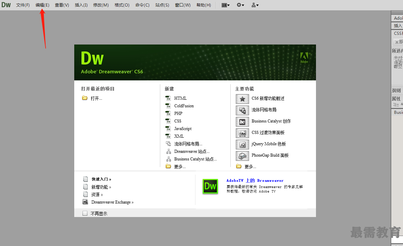Open the 文件(F) menu
Viewport: 403px width, 246px height.
[x=23, y=5]
